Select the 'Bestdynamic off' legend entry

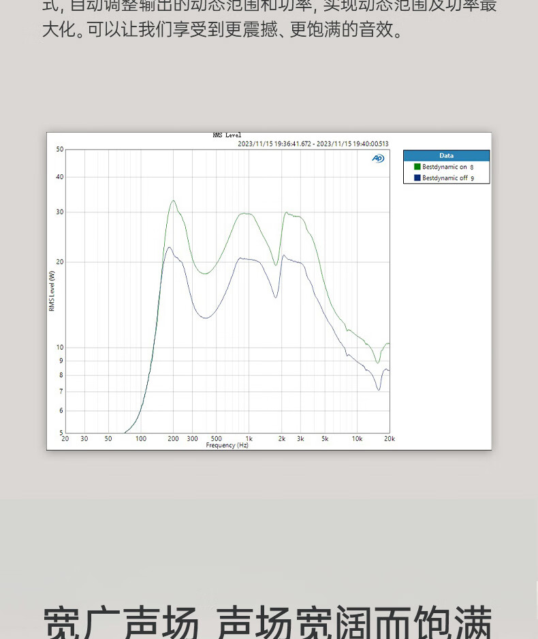tap(445, 178)
